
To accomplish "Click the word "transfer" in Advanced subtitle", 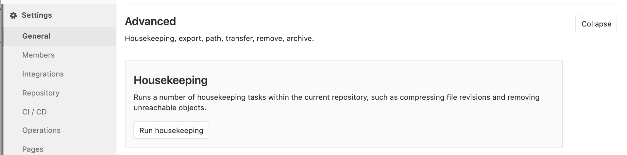I will (239, 39).
